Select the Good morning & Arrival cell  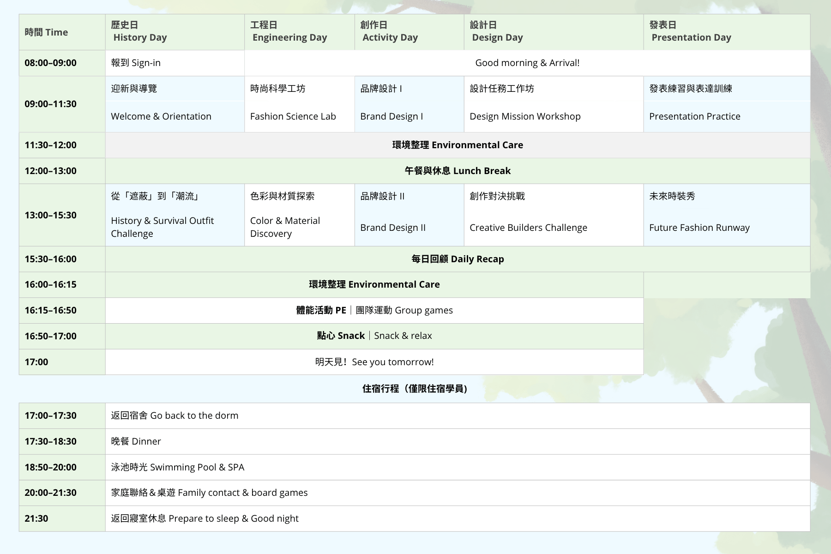[x=527, y=63]
